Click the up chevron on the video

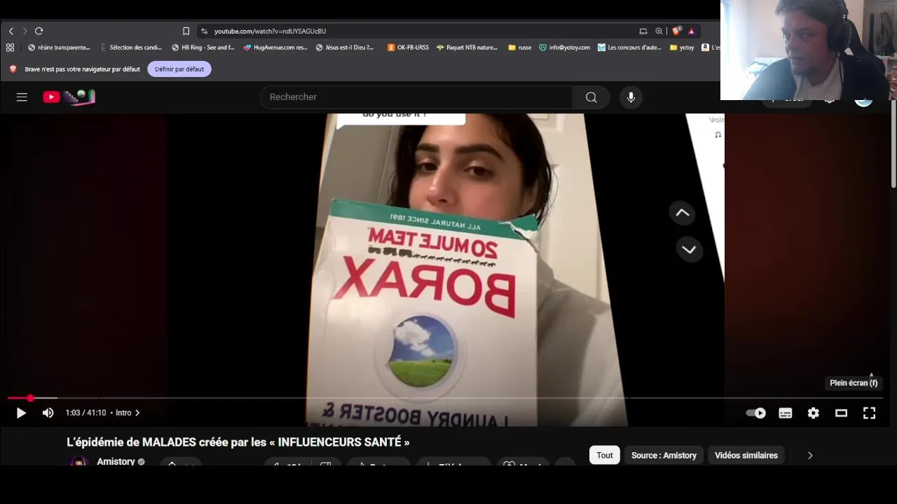(683, 213)
